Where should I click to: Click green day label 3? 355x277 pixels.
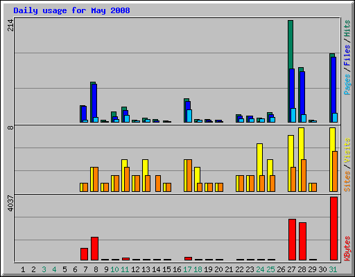coord(44,269)
